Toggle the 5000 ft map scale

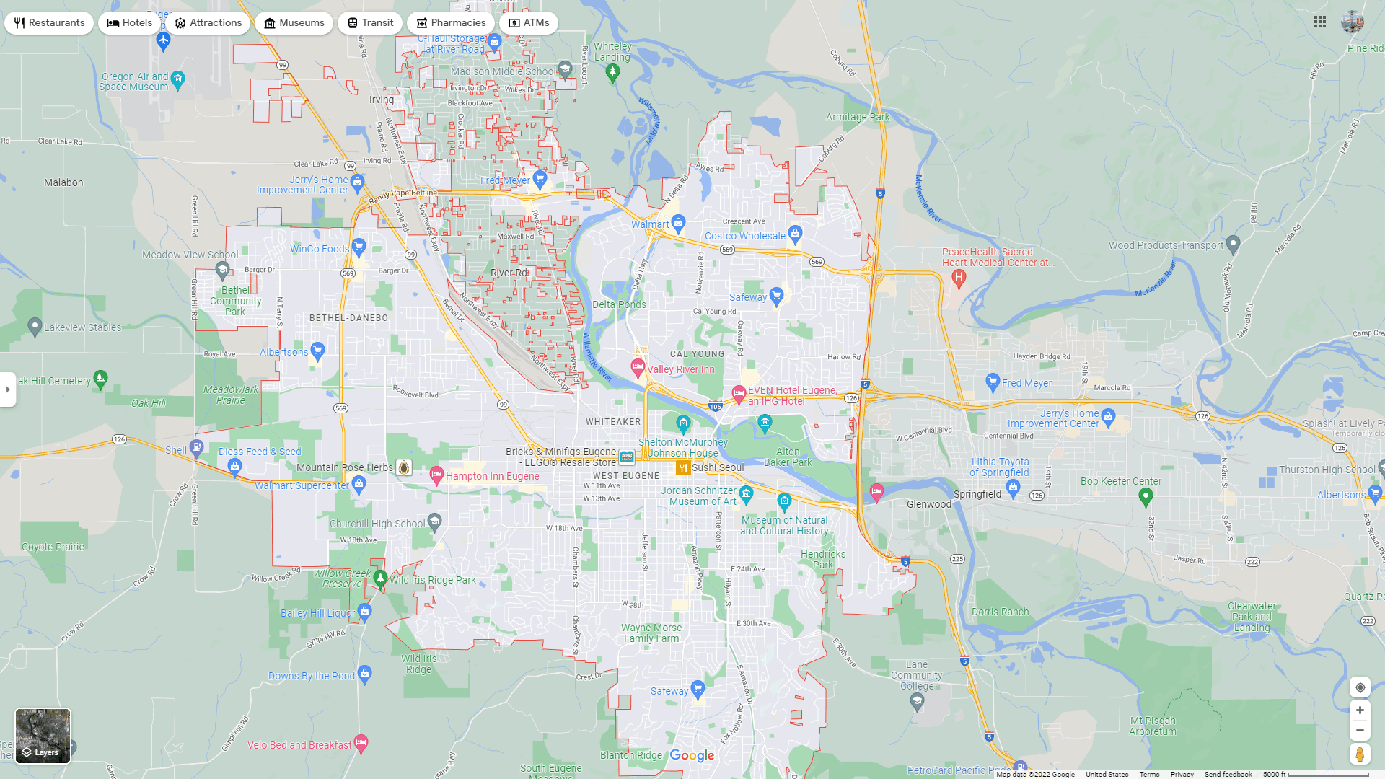[x=1316, y=775]
